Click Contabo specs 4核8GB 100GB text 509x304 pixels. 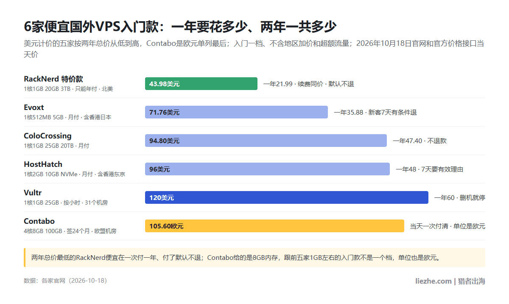click(x=70, y=231)
